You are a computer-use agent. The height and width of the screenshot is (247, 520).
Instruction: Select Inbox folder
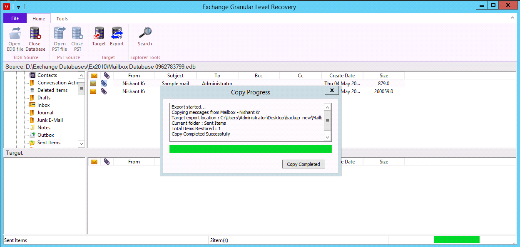(44, 105)
